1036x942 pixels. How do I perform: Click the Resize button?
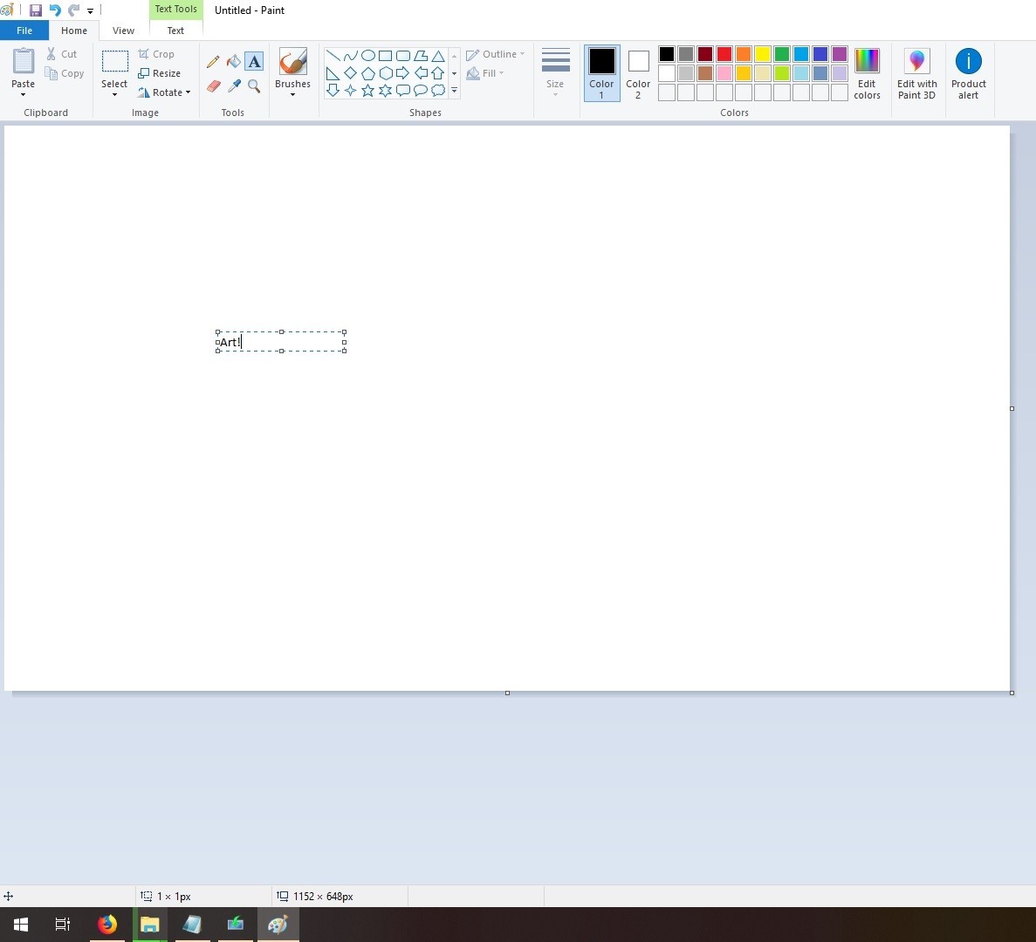click(159, 73)
